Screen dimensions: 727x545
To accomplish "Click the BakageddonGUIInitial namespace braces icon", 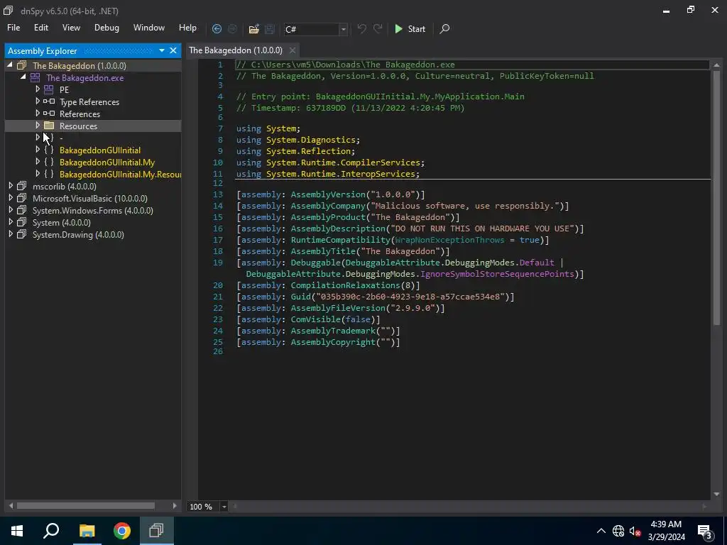I will 49,150.
